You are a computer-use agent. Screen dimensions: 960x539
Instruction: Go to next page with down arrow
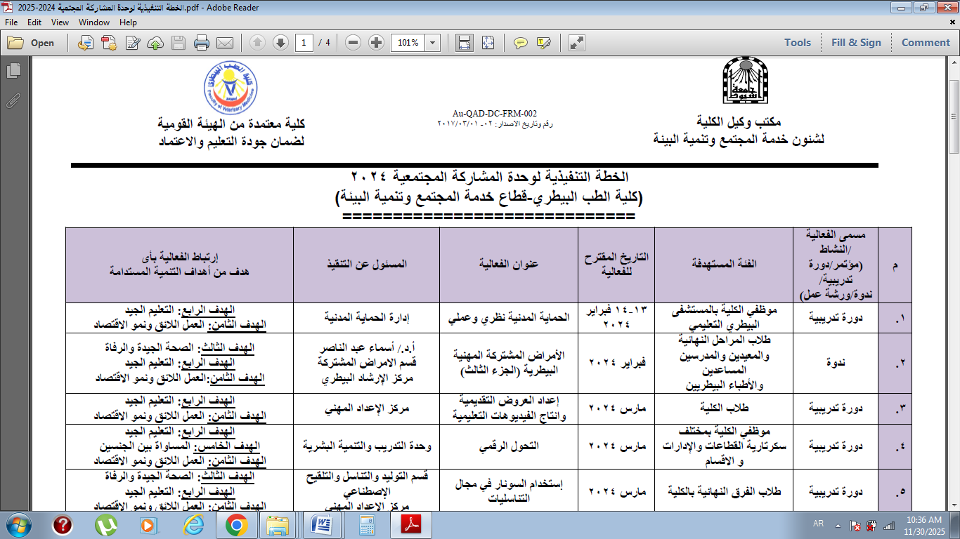[x=280, y=43]
